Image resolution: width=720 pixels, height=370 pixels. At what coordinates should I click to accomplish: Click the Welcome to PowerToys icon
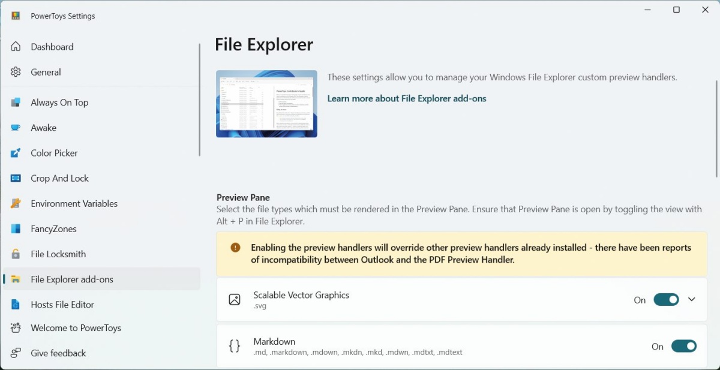tap(16, 328)
